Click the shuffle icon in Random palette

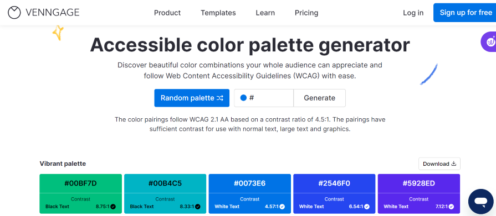(x=220, y=98)
